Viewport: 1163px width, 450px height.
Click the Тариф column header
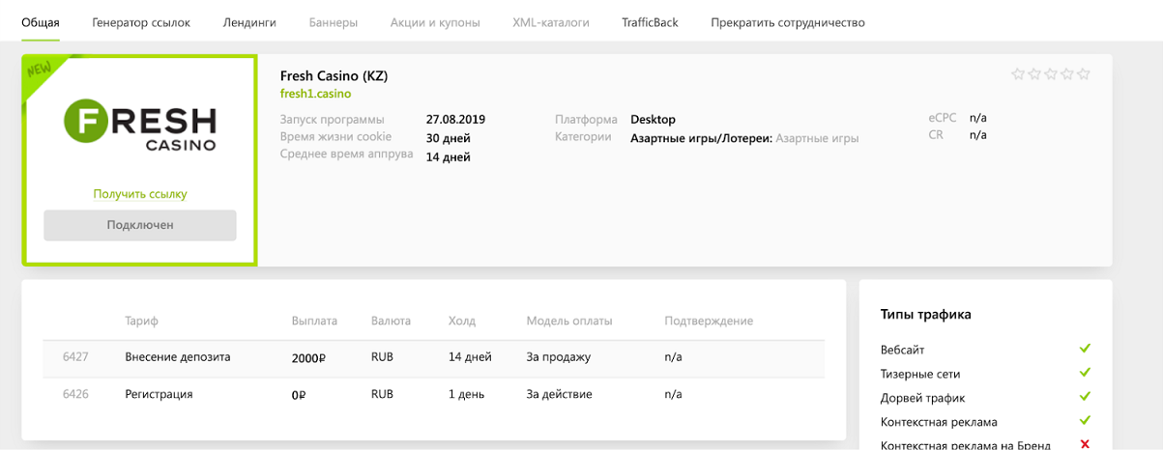coord(141,321)
